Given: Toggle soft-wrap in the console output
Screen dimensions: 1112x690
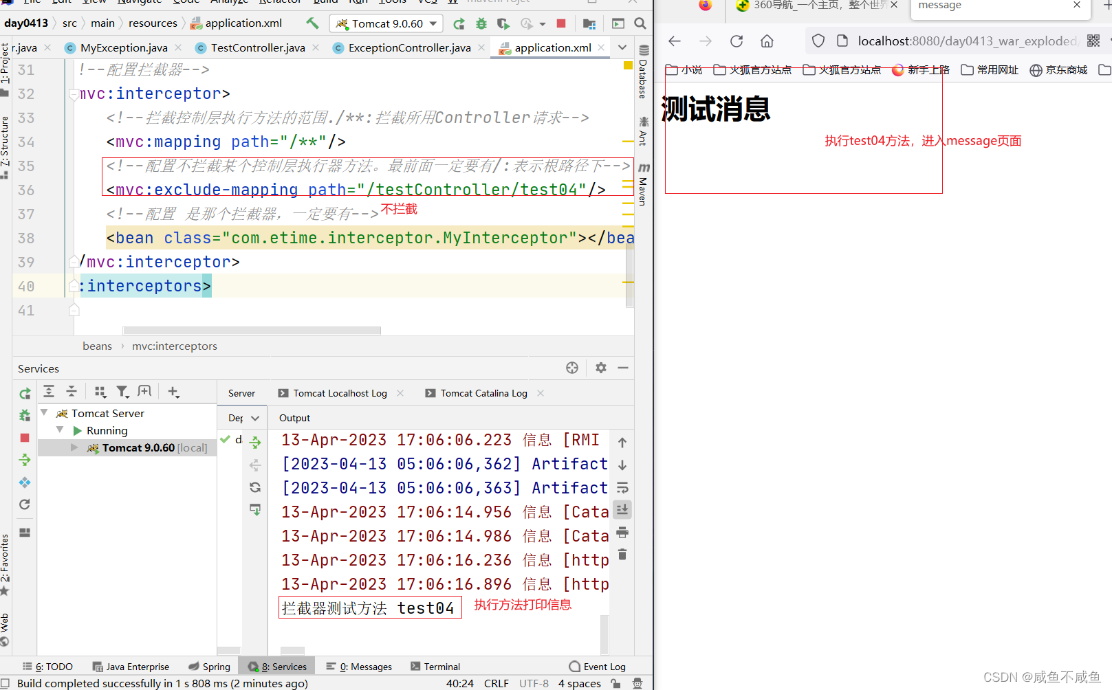Looking at the screenshot, I should 622,488.
